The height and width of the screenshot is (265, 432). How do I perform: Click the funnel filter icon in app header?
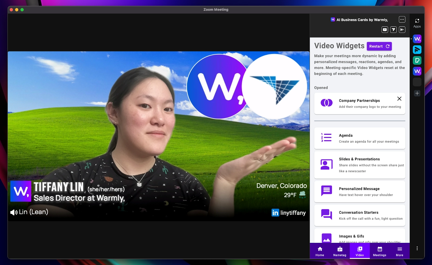click(x=393, y=30)
